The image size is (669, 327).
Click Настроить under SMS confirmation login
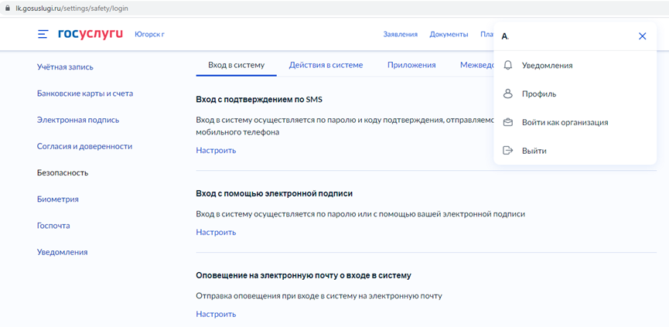[x=216, y=150]
